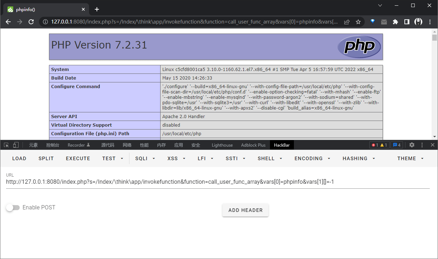
Task: Switch to the 内存 DevTools tab
Action: point(161,145)
